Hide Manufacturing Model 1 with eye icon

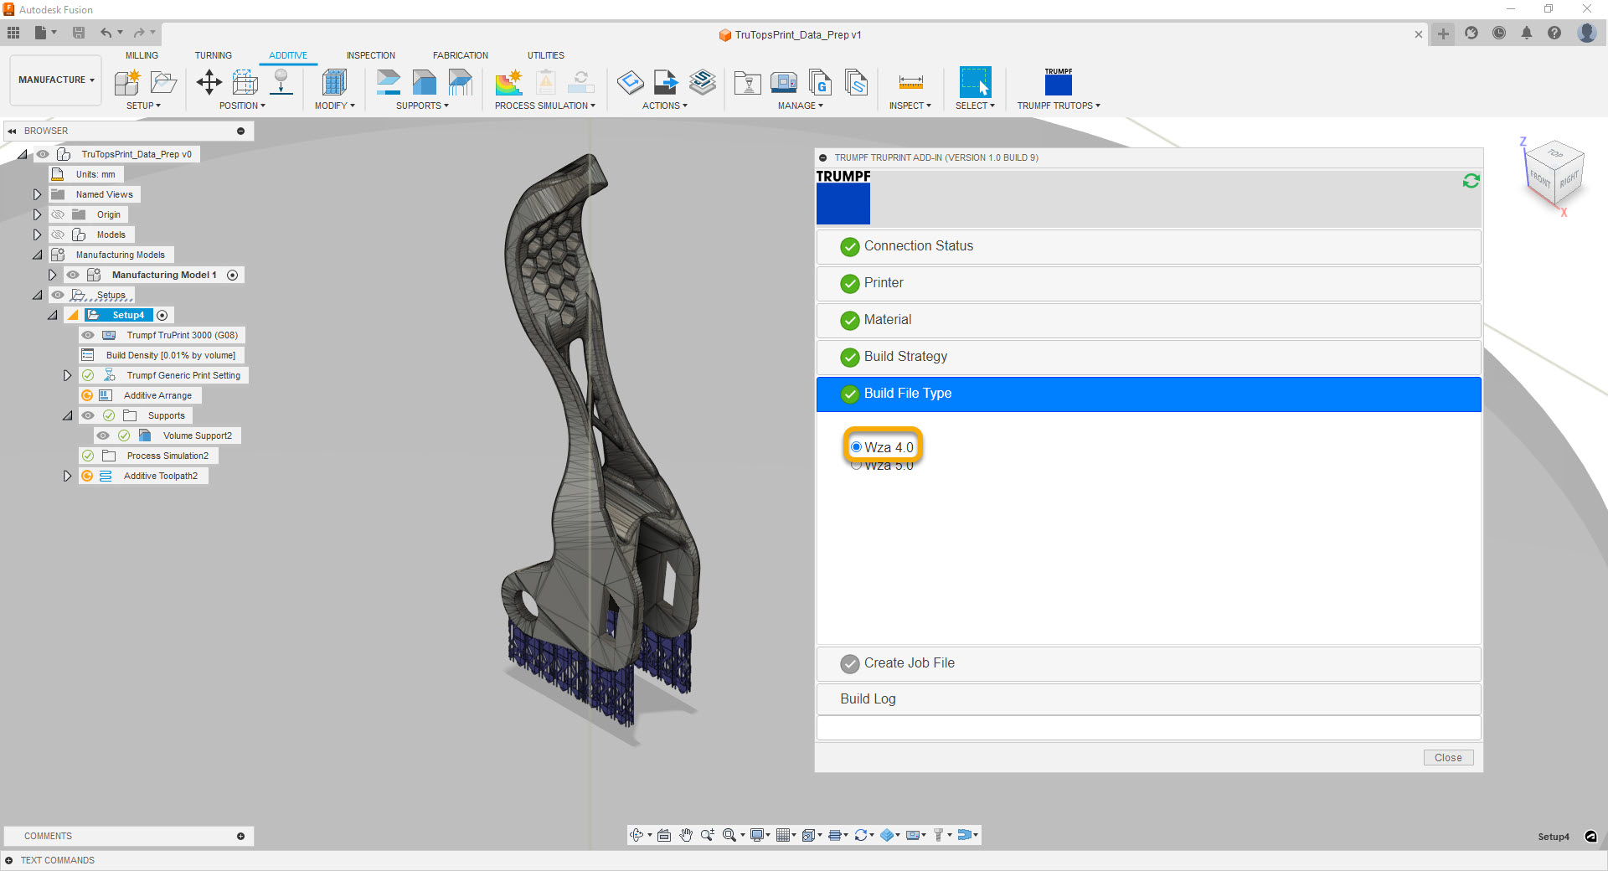pyautogui.click(x=73, y=275)
